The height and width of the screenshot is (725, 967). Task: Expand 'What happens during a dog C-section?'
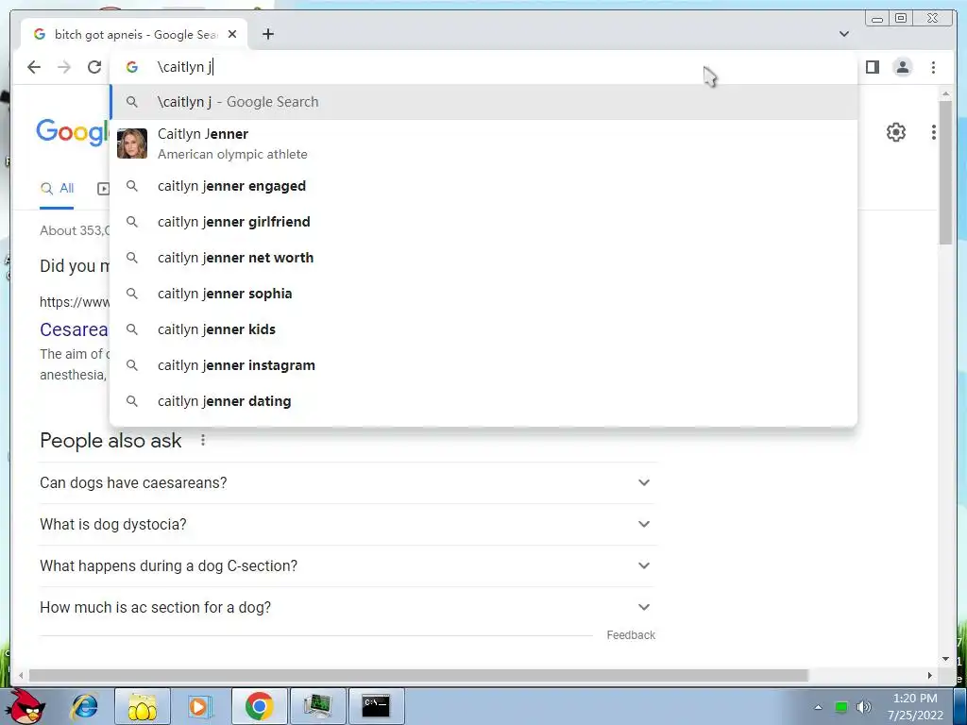pos(347,566)
